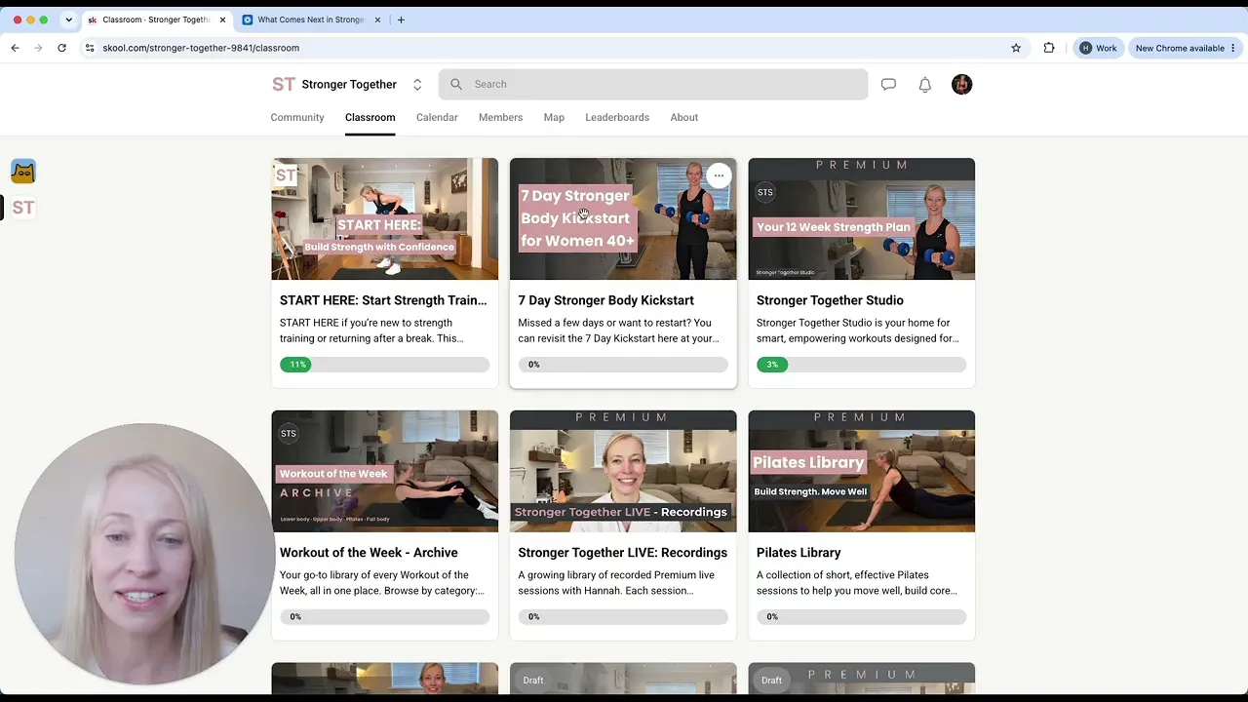The width and height of the screenshot is (1248, 702).
Task: Click the 0% bar on Workout Archive card
Action: point(384,617)
